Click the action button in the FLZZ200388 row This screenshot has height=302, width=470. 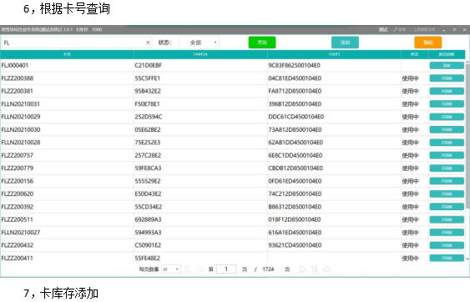click(x=447, y=78)
